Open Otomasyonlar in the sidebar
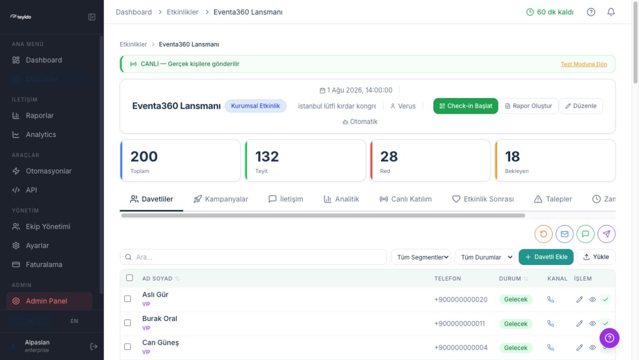The image size is (639, 360). click(50, 171)
